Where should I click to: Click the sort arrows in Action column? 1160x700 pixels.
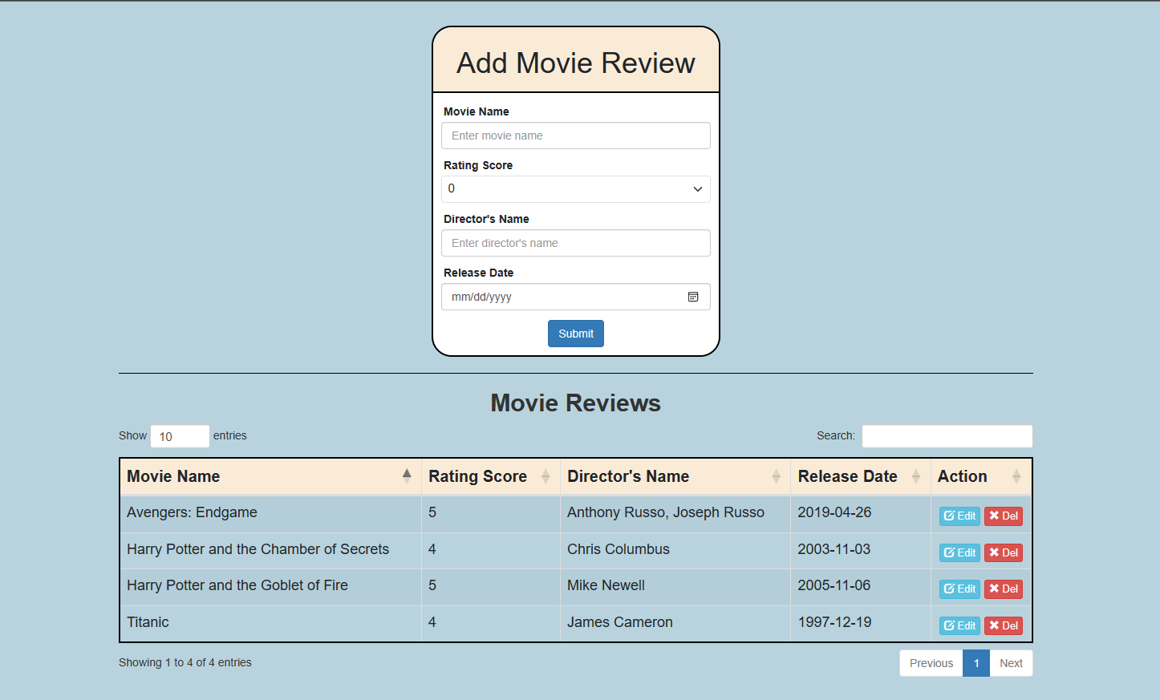(1016, 476)
